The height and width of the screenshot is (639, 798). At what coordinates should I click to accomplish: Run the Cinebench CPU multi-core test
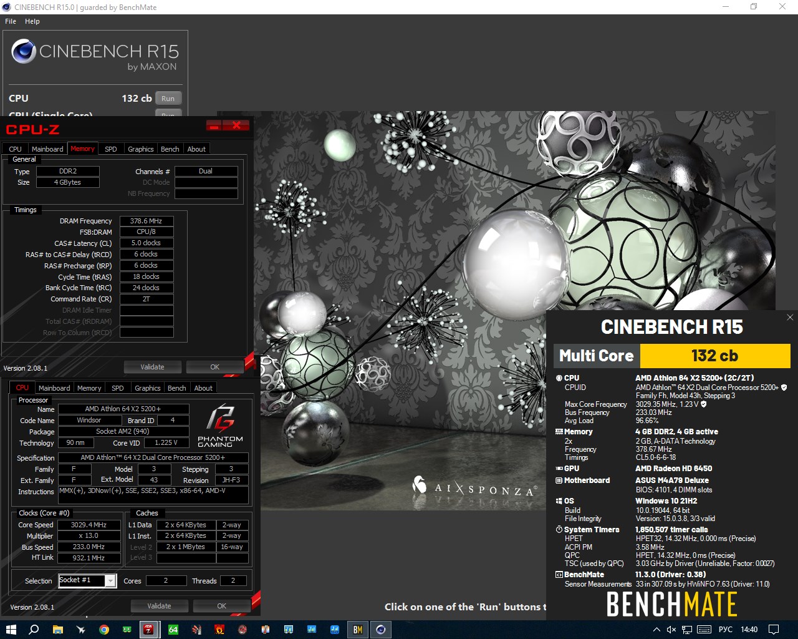coord(168,99)
